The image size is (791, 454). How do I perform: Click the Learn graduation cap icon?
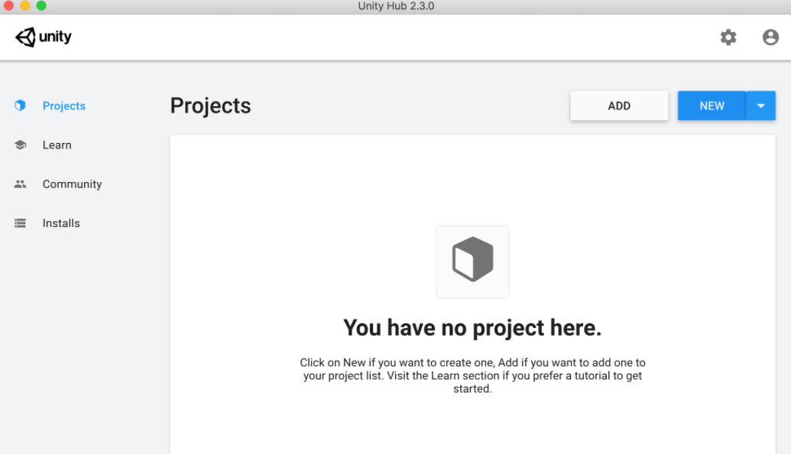click(20, 144)
